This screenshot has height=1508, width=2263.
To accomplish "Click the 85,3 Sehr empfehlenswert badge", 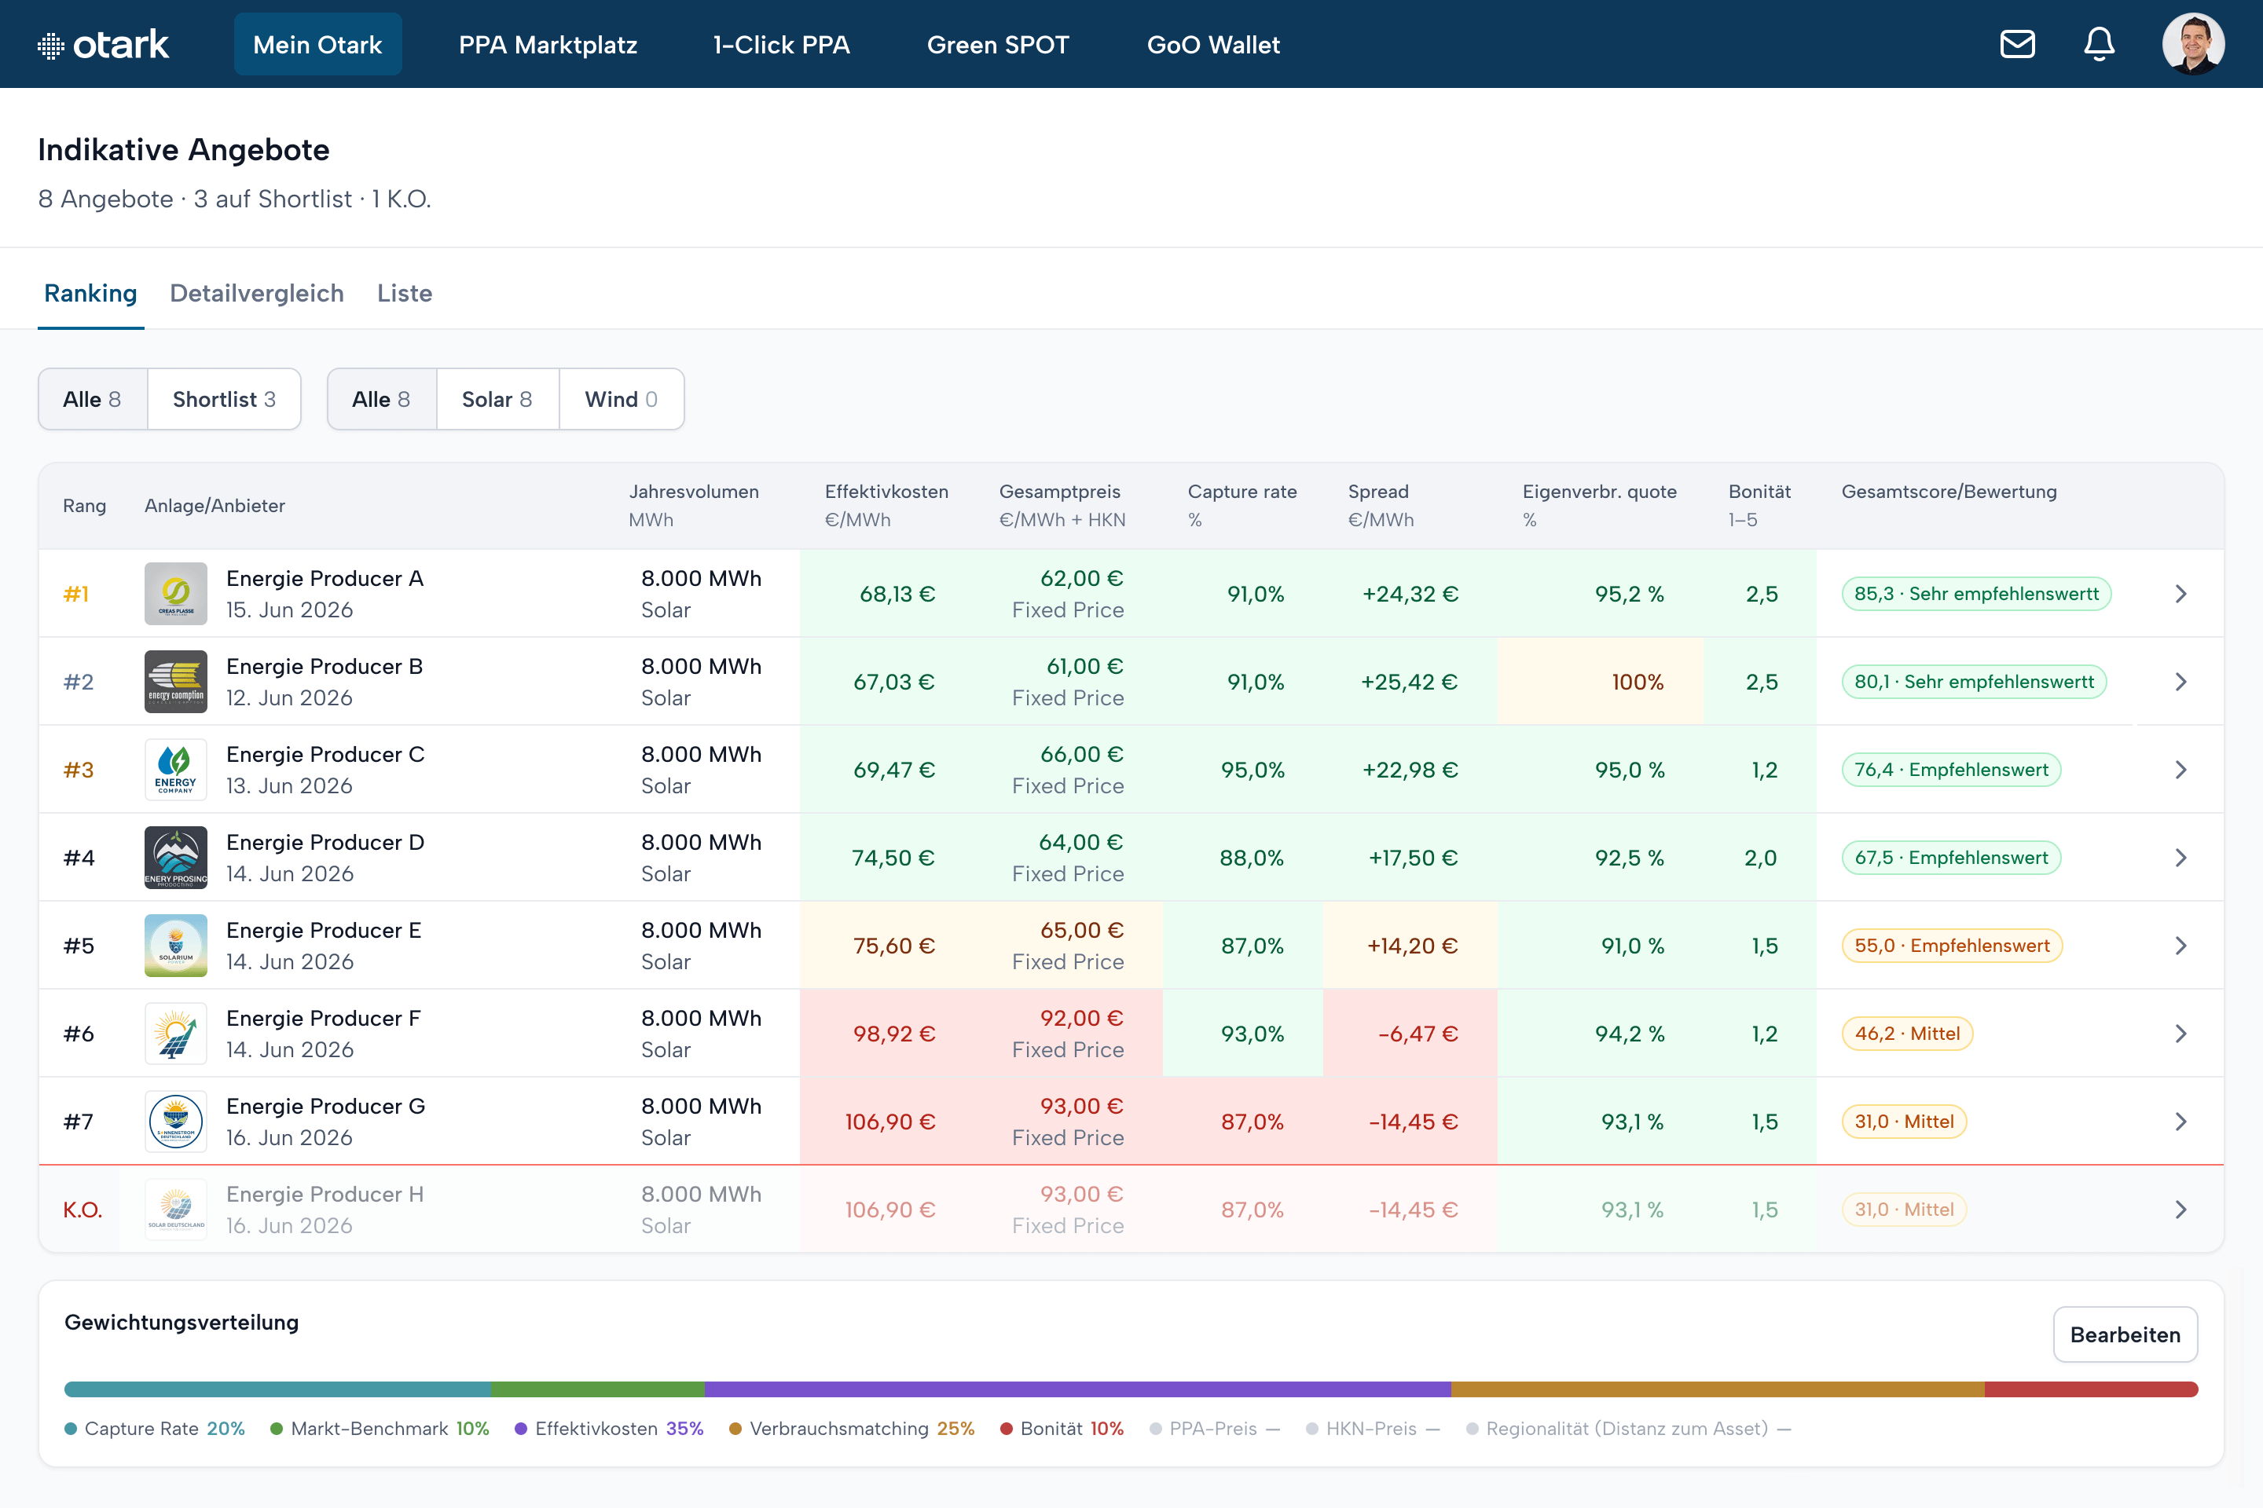I will 1976,594.
